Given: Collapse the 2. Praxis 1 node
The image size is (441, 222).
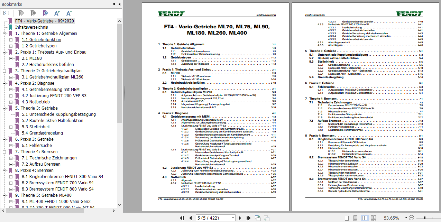Looking at the screenshot, I should point(4,52).
